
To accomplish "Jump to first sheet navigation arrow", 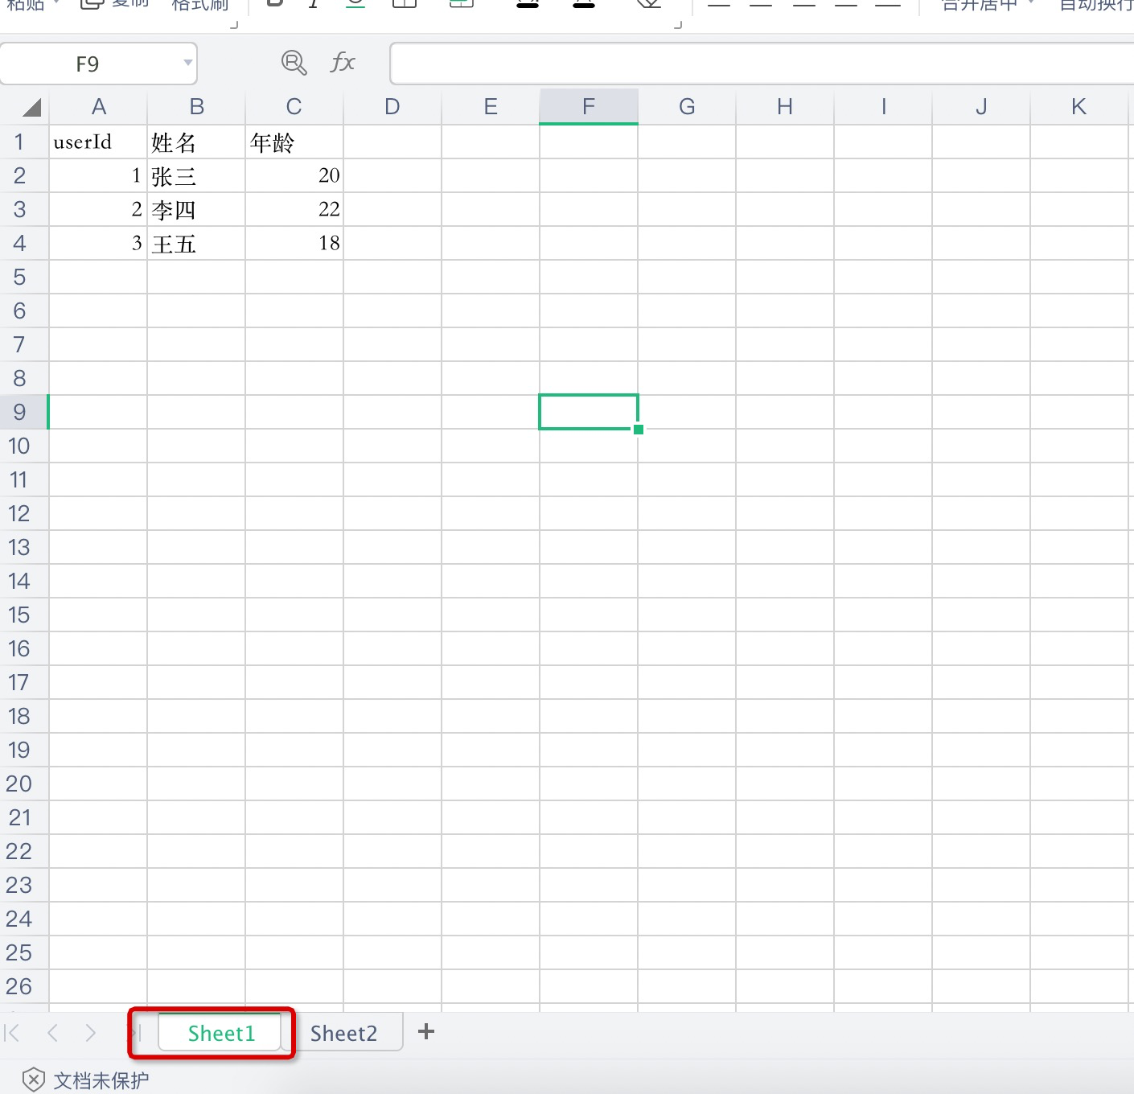I will [x=12, y=1032].
